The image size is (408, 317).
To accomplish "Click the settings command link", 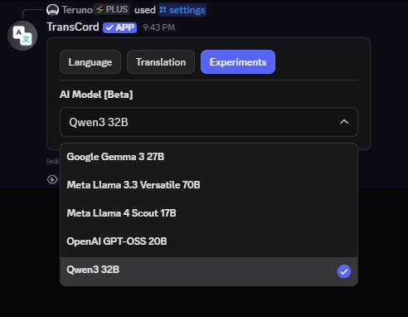I will click(x=182, y=10).
